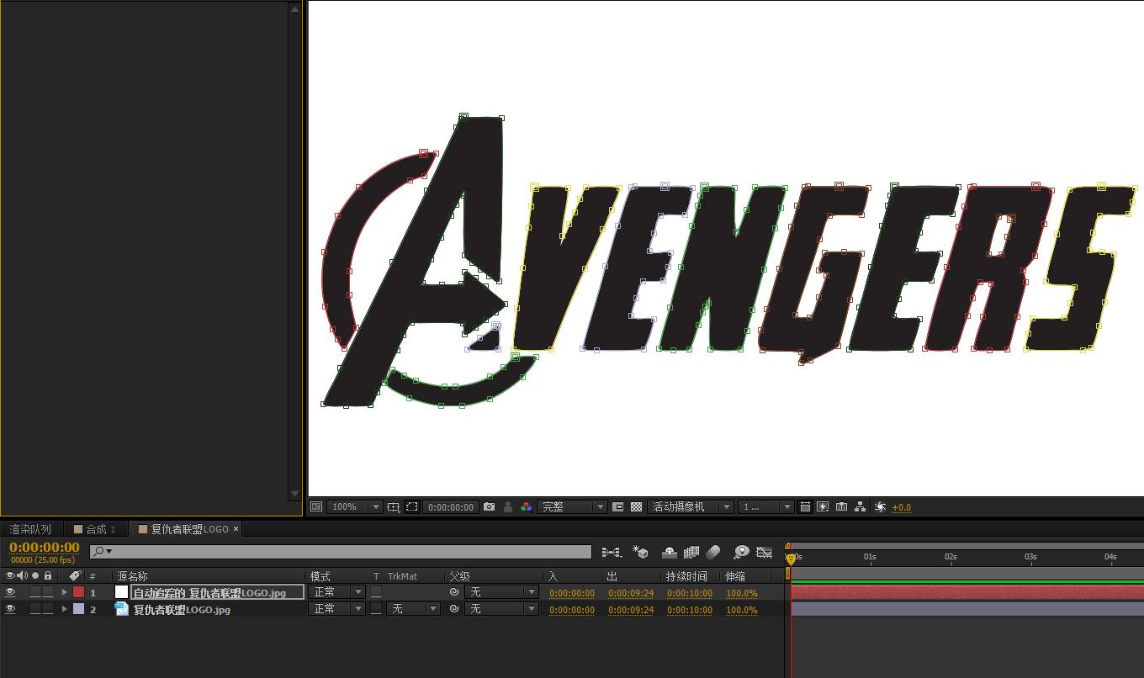Viewport: 1144px width, 678px height.
Task: Click the show snapshot person icon
Action: pos(508,506)
